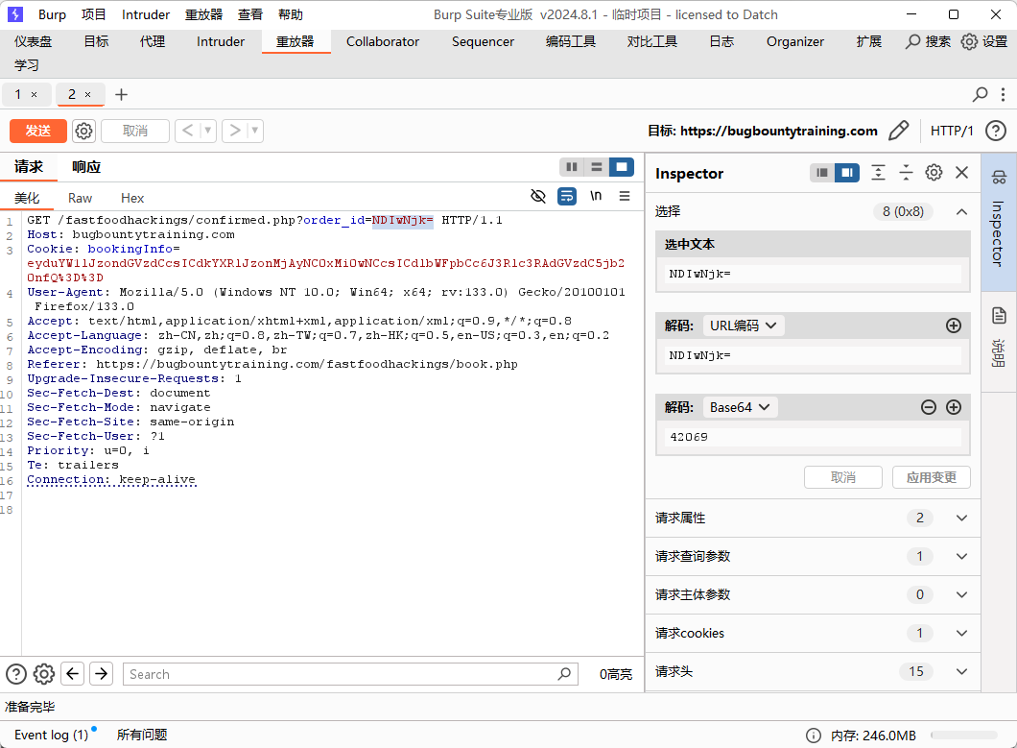Close the Inspector panel
The image size is (1017, 748).
coord(962,173)
